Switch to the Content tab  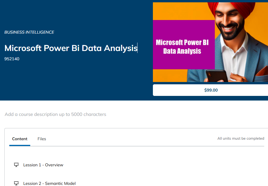tap(20, 139)
